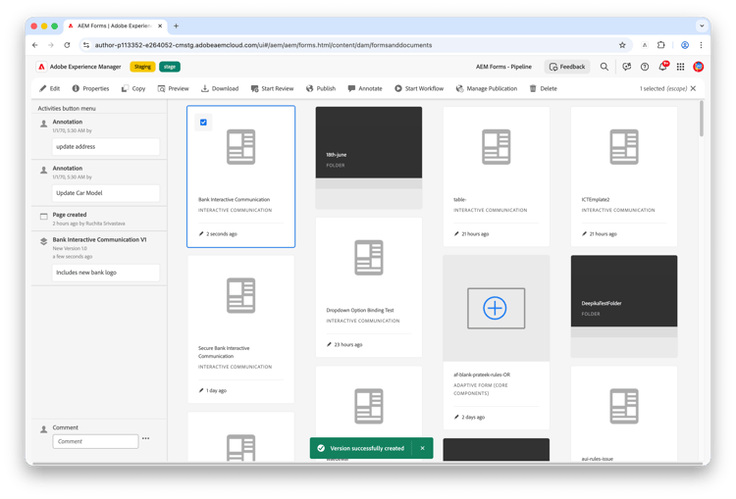Uncheck the Bank Interactive Communication checkbox
The image size is (736, 499).
point(203,123)
